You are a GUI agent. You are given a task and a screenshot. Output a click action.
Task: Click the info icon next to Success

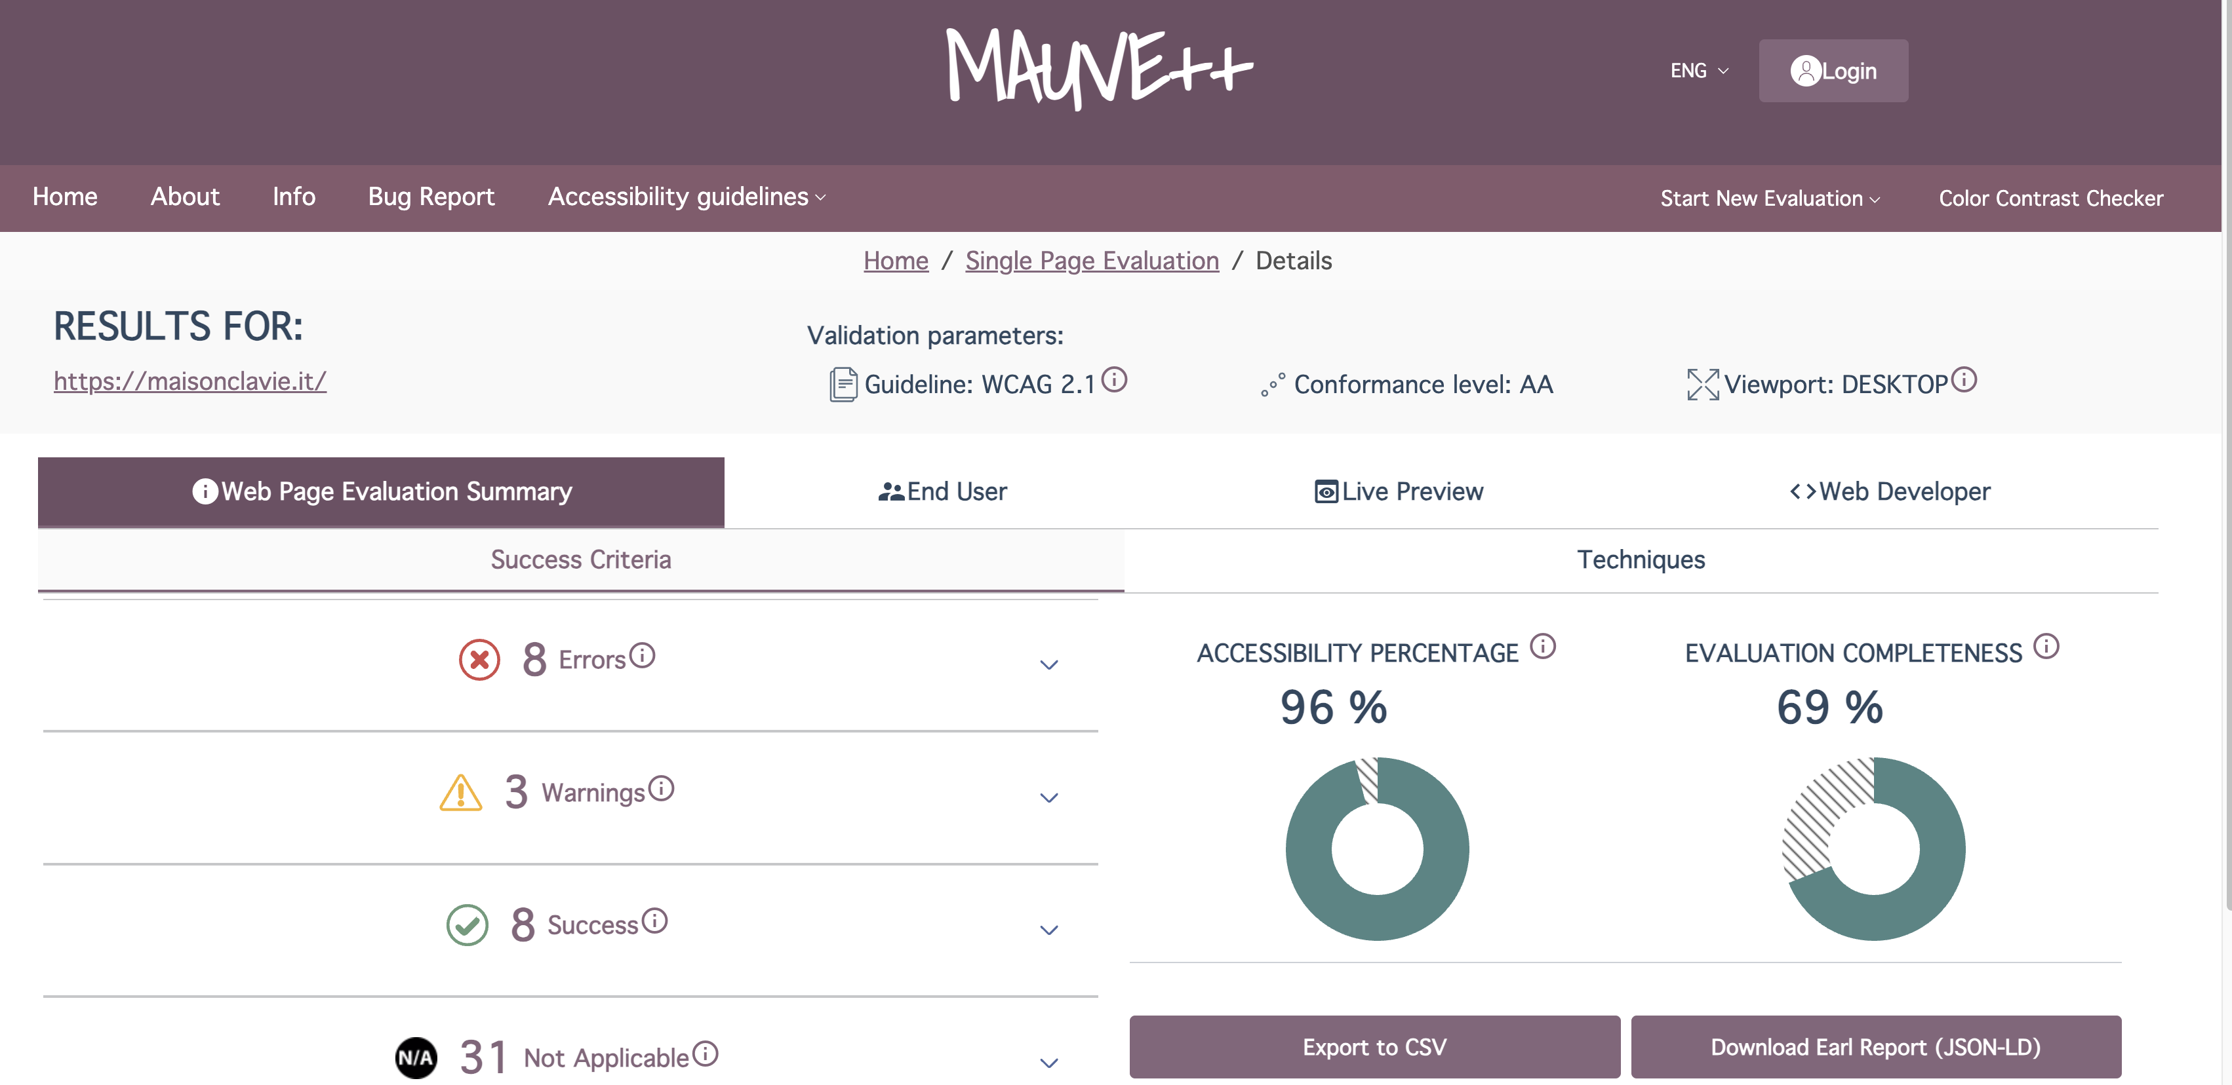point(654,921)
